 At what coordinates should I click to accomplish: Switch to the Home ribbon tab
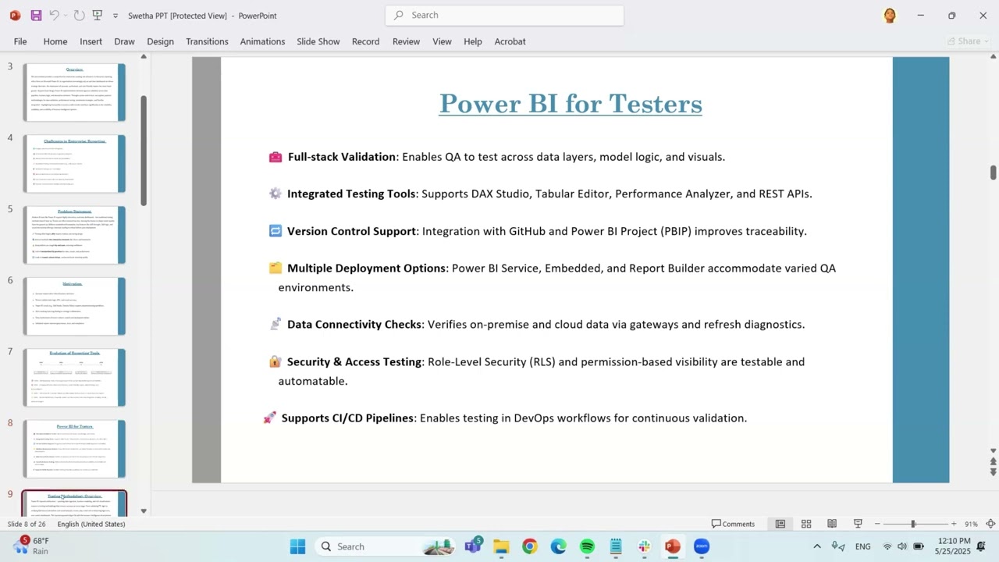(55, 41)
